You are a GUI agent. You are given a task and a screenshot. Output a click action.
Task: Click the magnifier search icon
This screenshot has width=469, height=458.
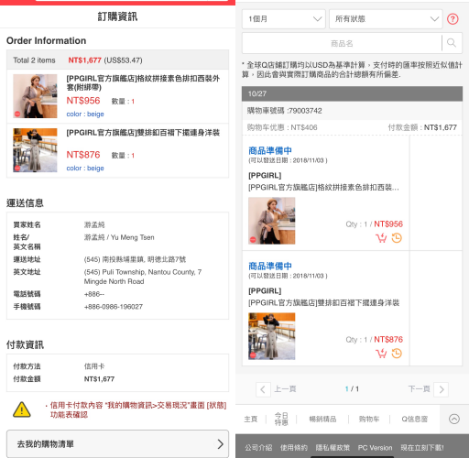click(452, 43)
